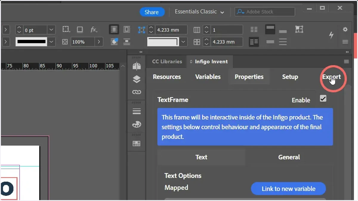This screenshot has width=358, height=201.
Task: Toggle no text wrap button
Action: pos(114,29)
